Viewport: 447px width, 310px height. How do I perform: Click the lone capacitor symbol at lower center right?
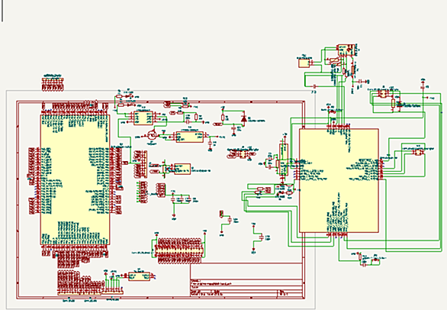pos(261,237)
